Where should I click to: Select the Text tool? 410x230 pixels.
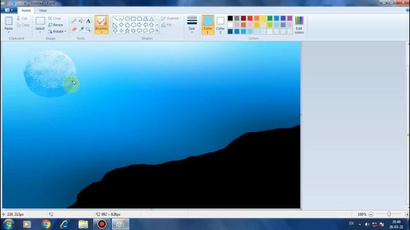88,21
